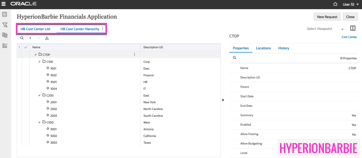The width and height of the screenshot is (362, 158).
Task: Switch to the HB Cost Center List tab
Action: point(35,29)
